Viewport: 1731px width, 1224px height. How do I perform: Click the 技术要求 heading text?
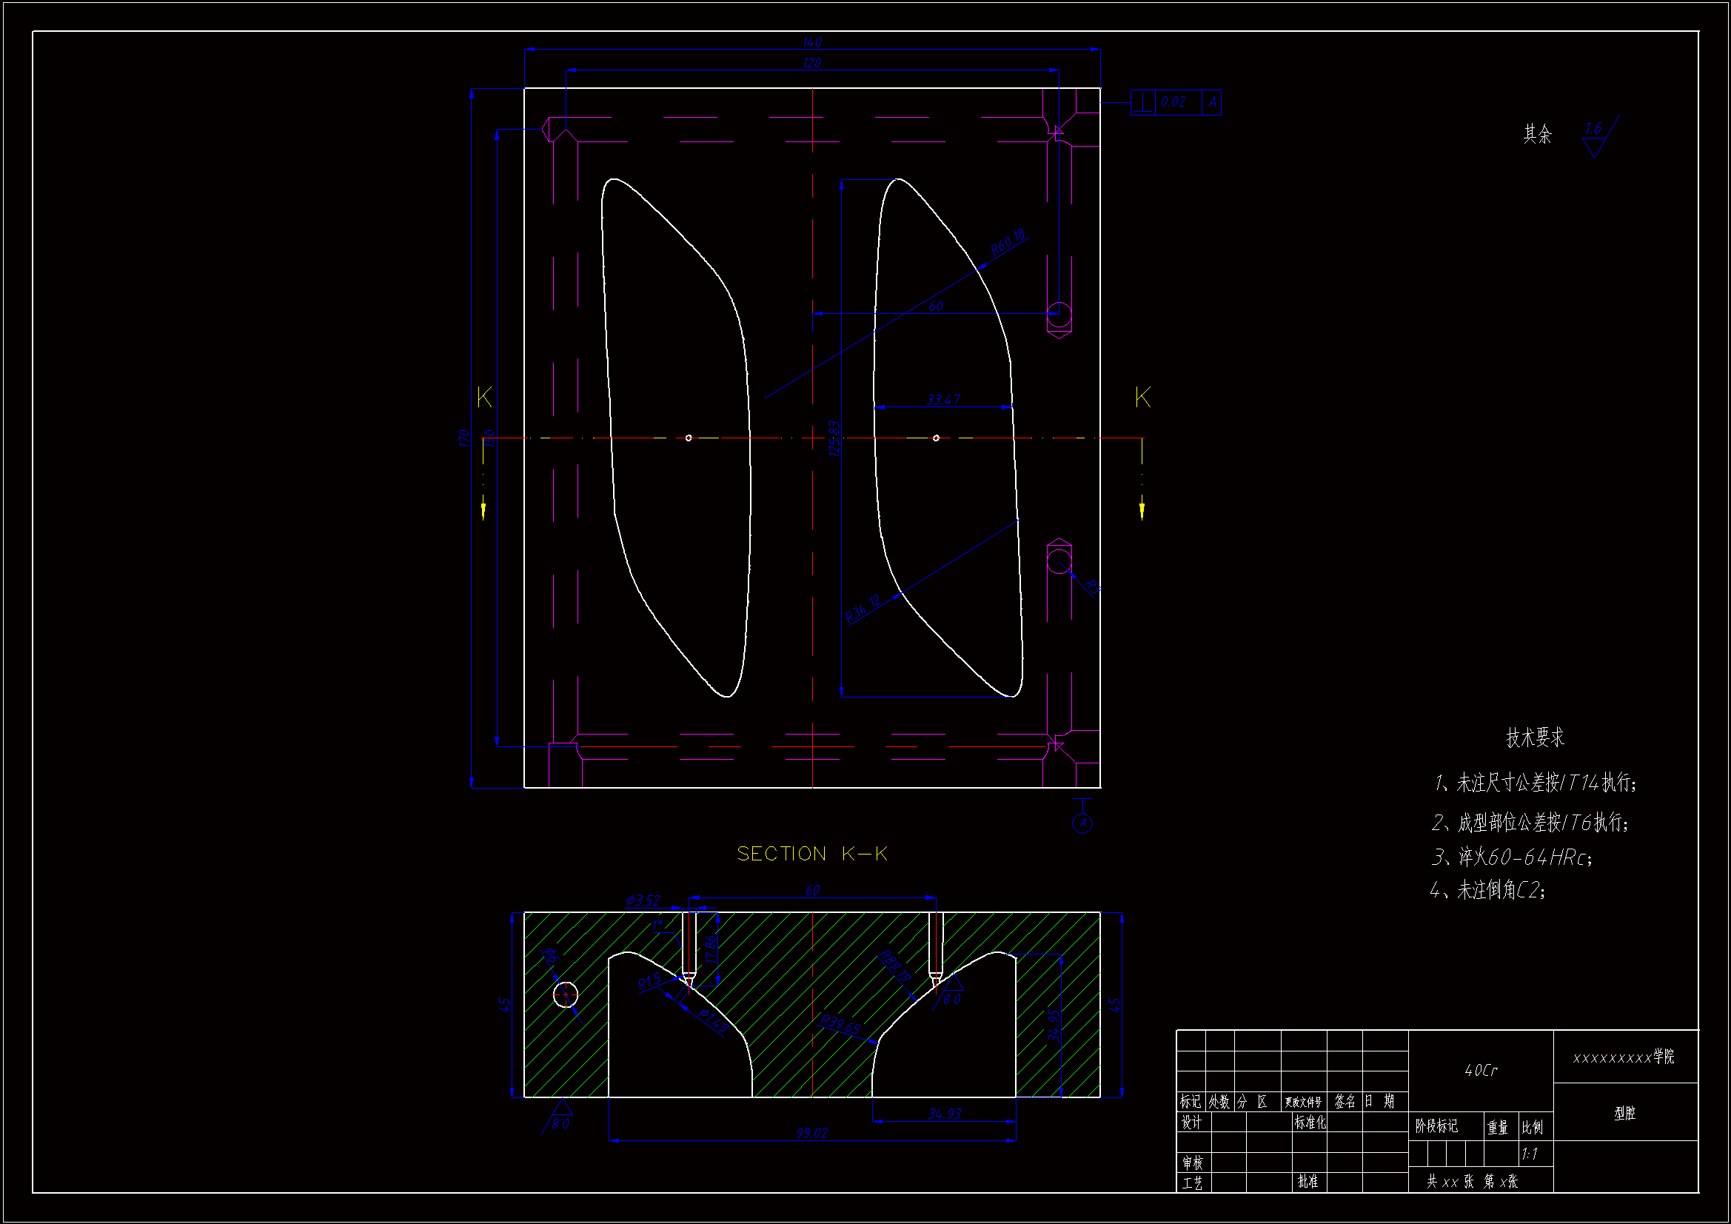1535,738
